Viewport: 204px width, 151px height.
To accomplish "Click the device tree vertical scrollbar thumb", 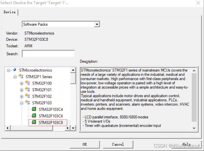I will (73, 78).
